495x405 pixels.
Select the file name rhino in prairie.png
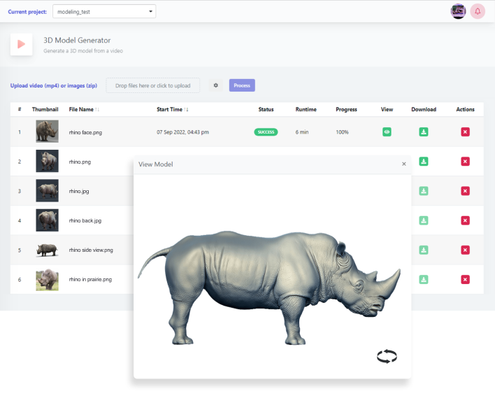[x=90, y=279]
